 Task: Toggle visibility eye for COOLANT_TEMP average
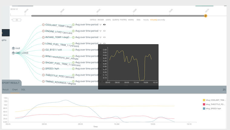click(x=104, y=25)
